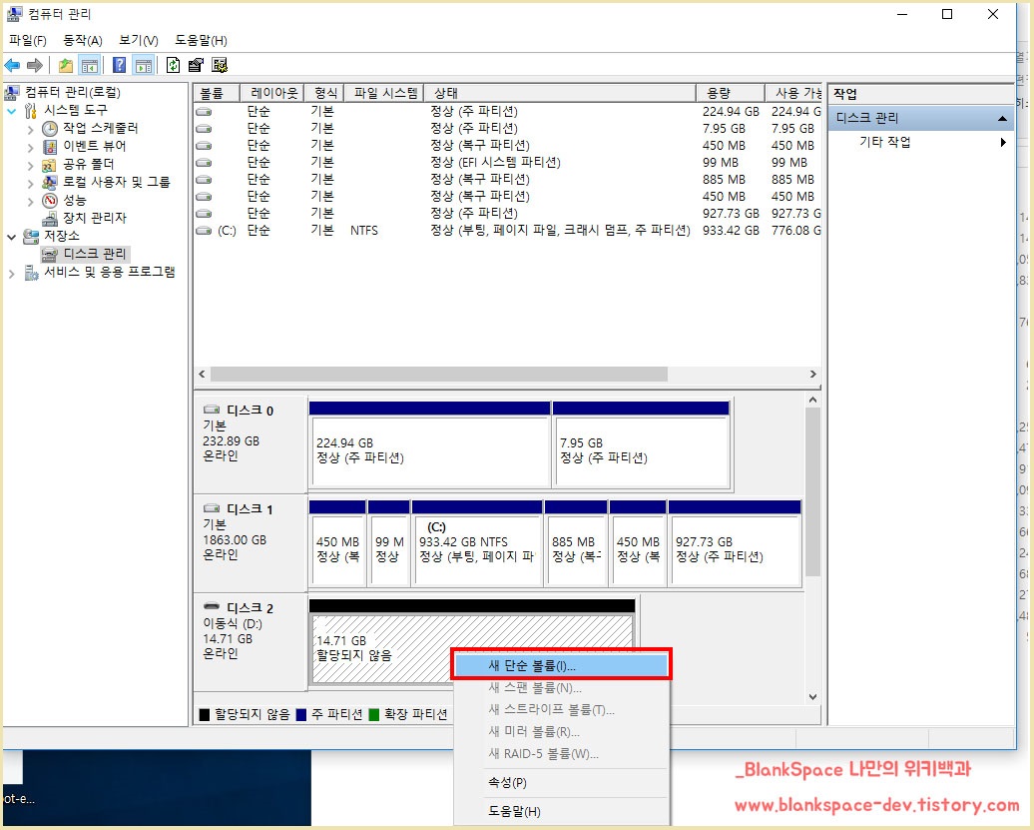Click the Refresh toolbar icon
The image size is (1034, 830).
(x=173, y=65)
